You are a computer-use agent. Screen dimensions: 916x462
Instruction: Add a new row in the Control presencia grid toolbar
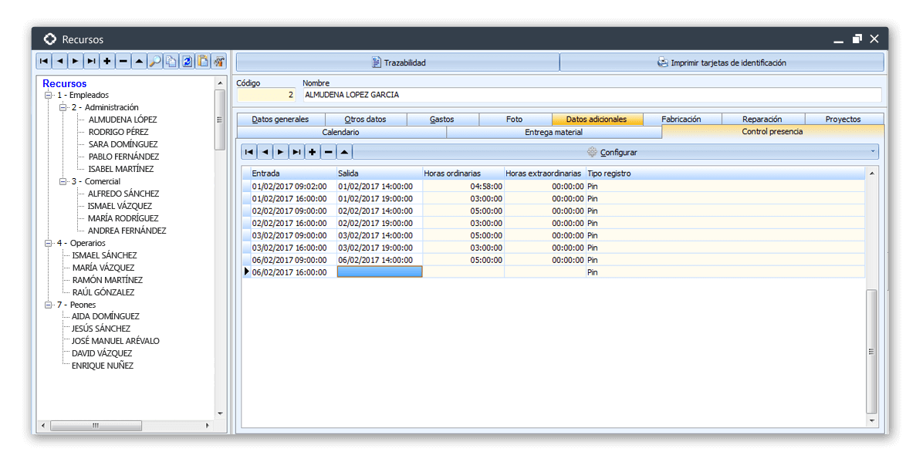click(313, 152)
